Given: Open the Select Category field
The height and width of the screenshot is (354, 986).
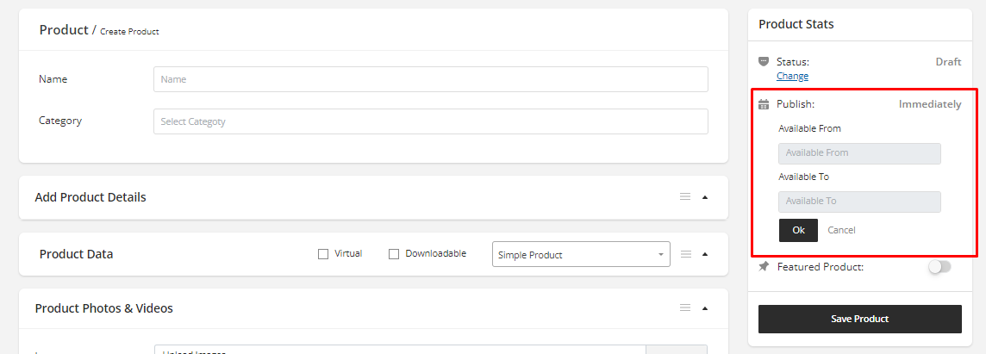Looking at the screenshot, I should (x=431, y=121).
